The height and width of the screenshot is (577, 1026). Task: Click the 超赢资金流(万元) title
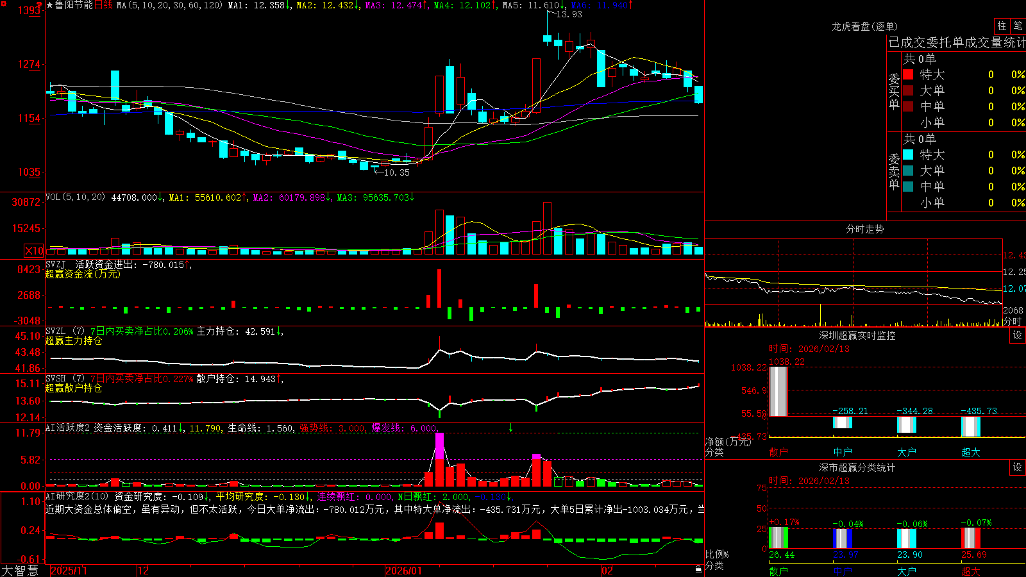83,274
